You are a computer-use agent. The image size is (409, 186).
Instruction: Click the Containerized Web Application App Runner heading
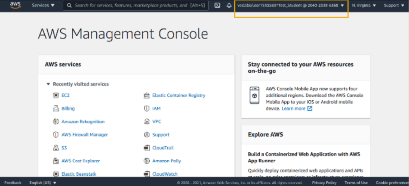click(x=304, y=157)
